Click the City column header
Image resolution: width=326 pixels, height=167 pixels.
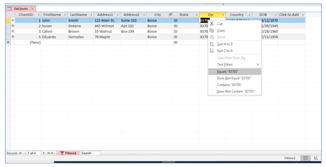click(x=159, y=15)
